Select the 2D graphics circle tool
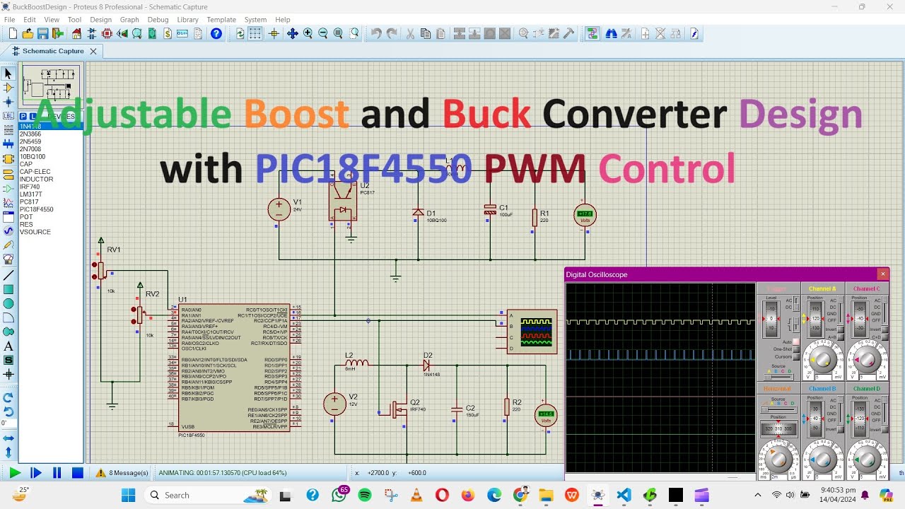 (x=8, y=303)
